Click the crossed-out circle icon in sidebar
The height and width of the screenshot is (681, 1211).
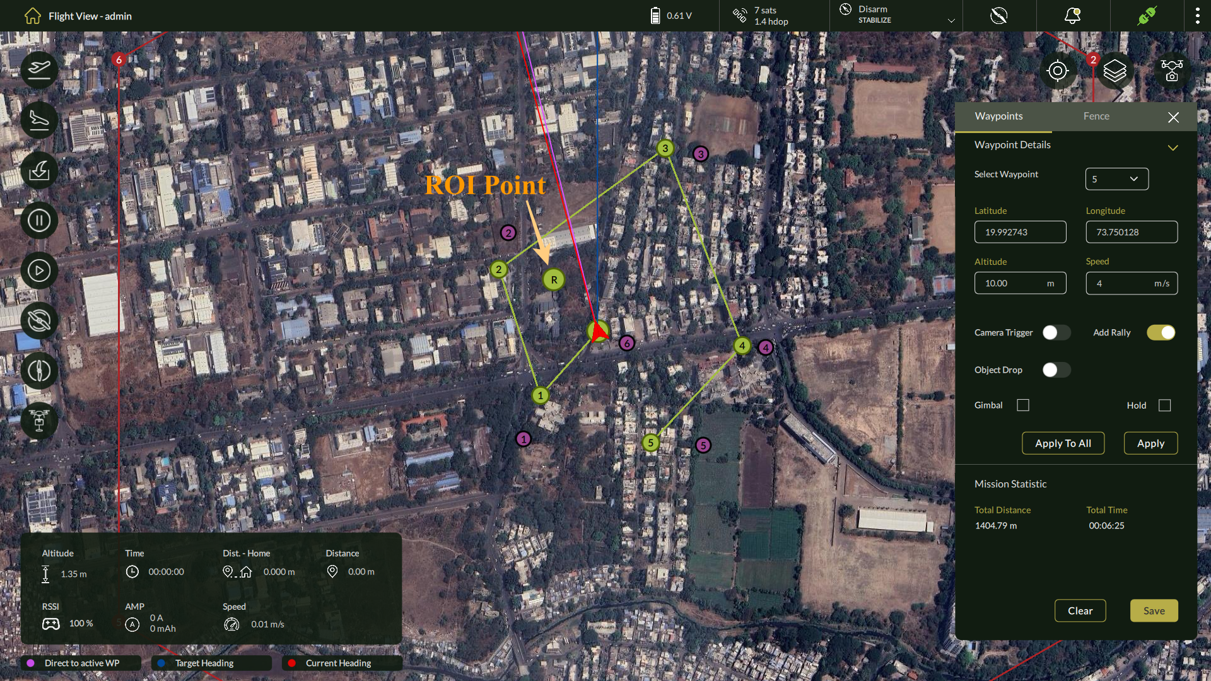(39, 321)
